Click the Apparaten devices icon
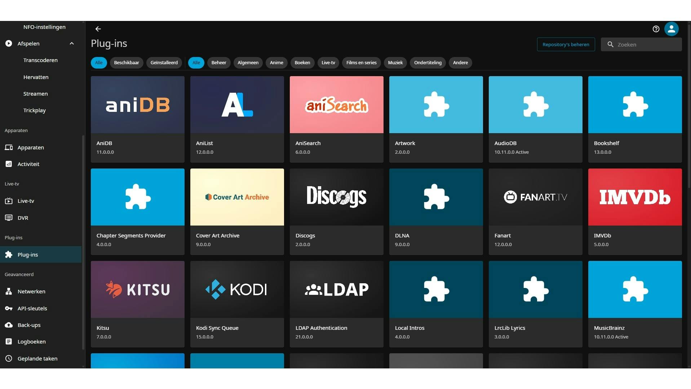 (9, 147)
